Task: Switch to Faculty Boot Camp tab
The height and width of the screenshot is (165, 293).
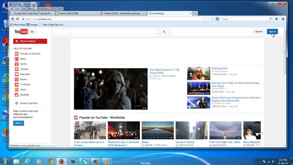Action: click(32, 13)
